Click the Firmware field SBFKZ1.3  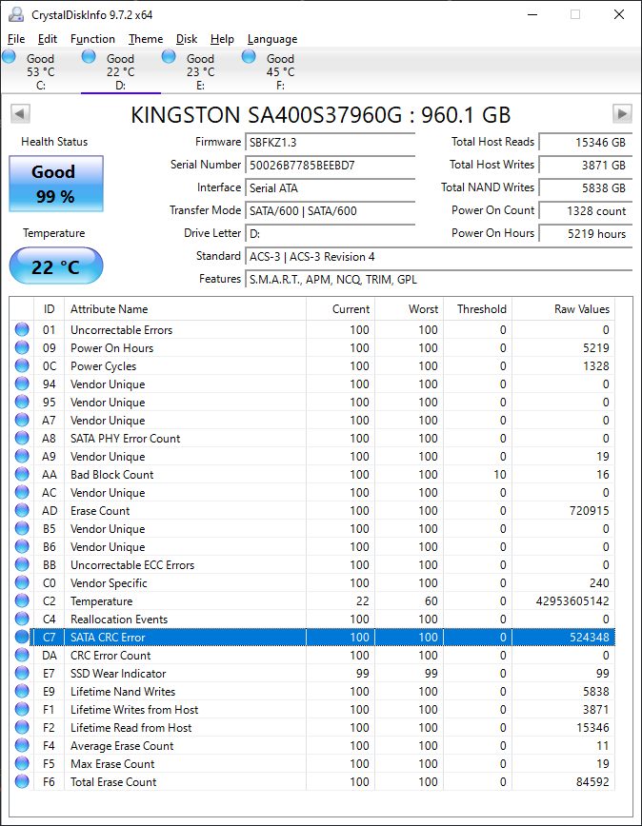pyautogui.click(x=331, y=142)
